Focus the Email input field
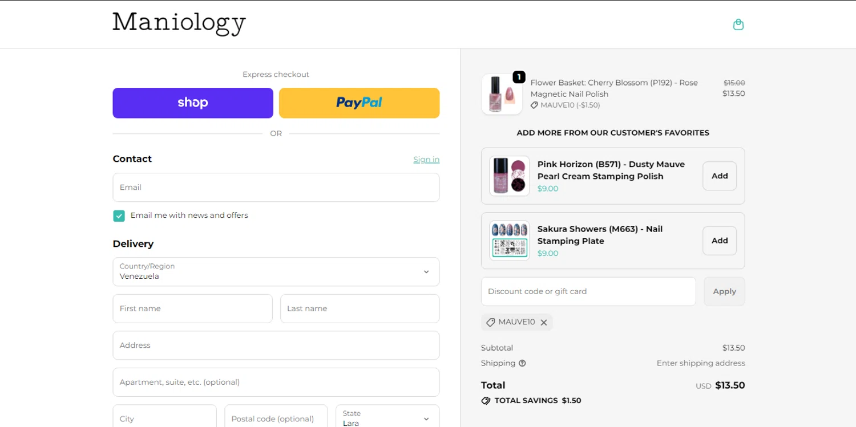Screen dimensions: 856x427 pyautogui.click(x=276, y=188)
